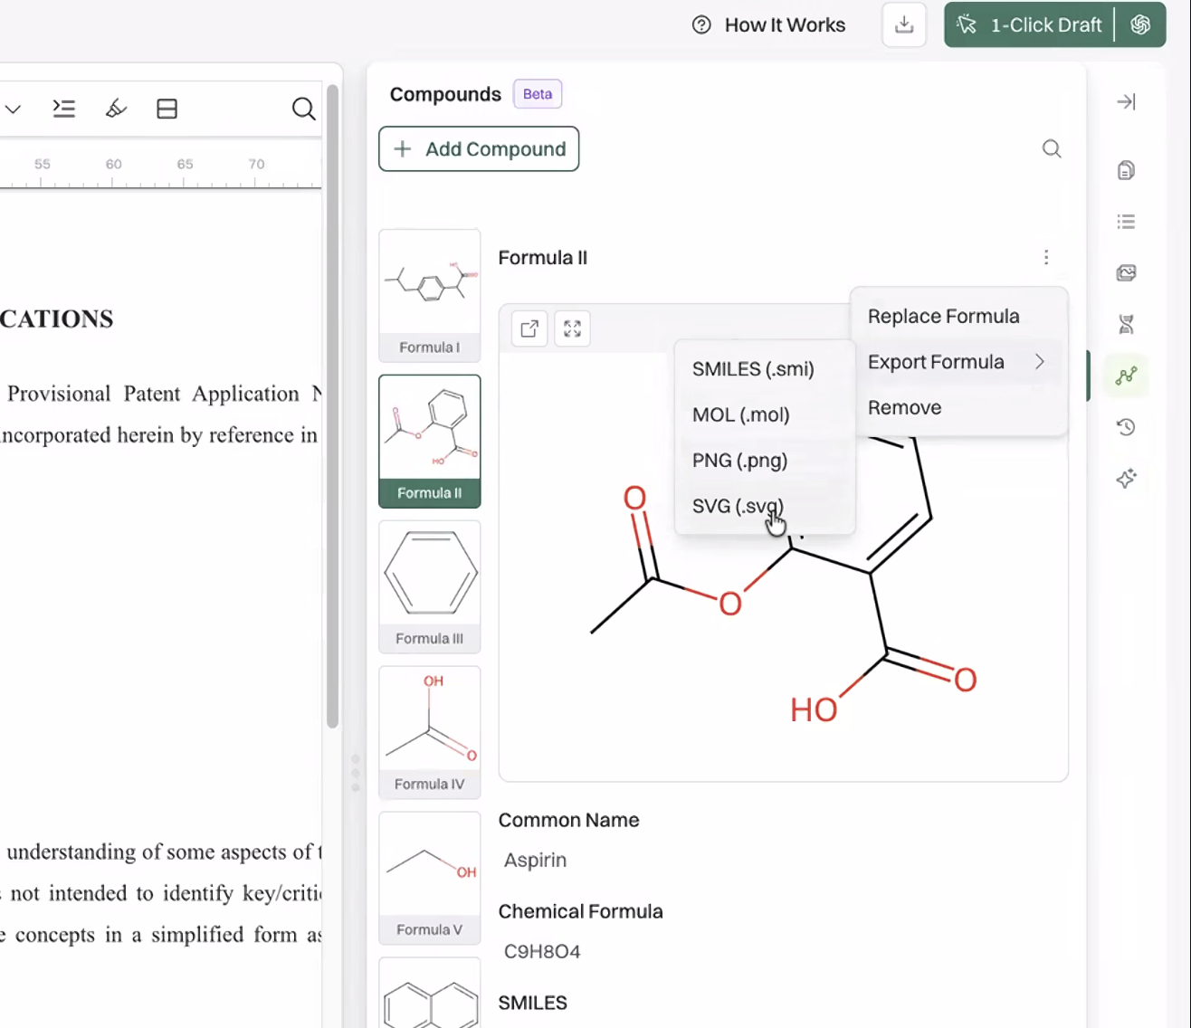Screen dimensions: 1191x1028
Task: Click the AI swirl icon beside 1-Click Draft
Action: 1140,24
